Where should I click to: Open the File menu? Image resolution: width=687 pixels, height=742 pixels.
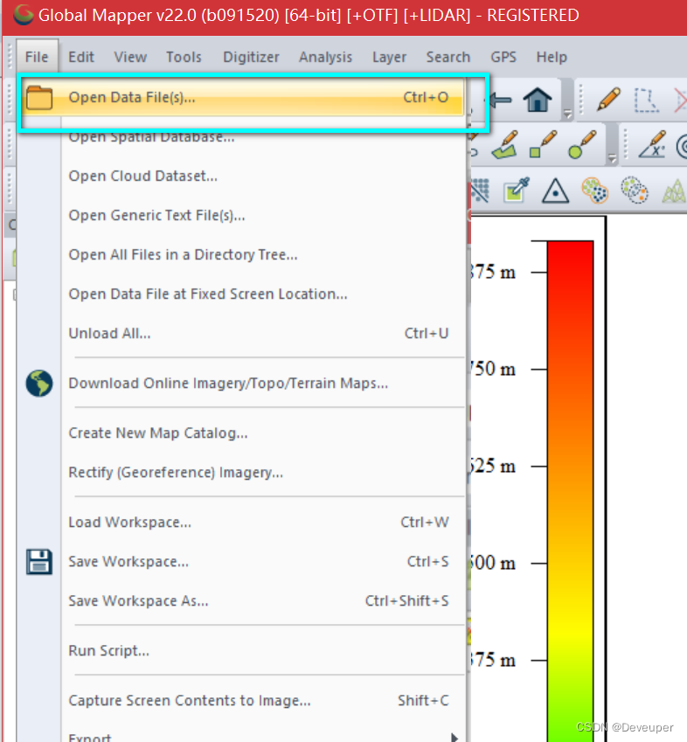pyautogui.click(x=37, y=58)
